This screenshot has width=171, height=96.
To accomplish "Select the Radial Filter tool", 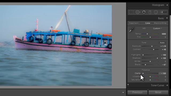I will 156,12.
